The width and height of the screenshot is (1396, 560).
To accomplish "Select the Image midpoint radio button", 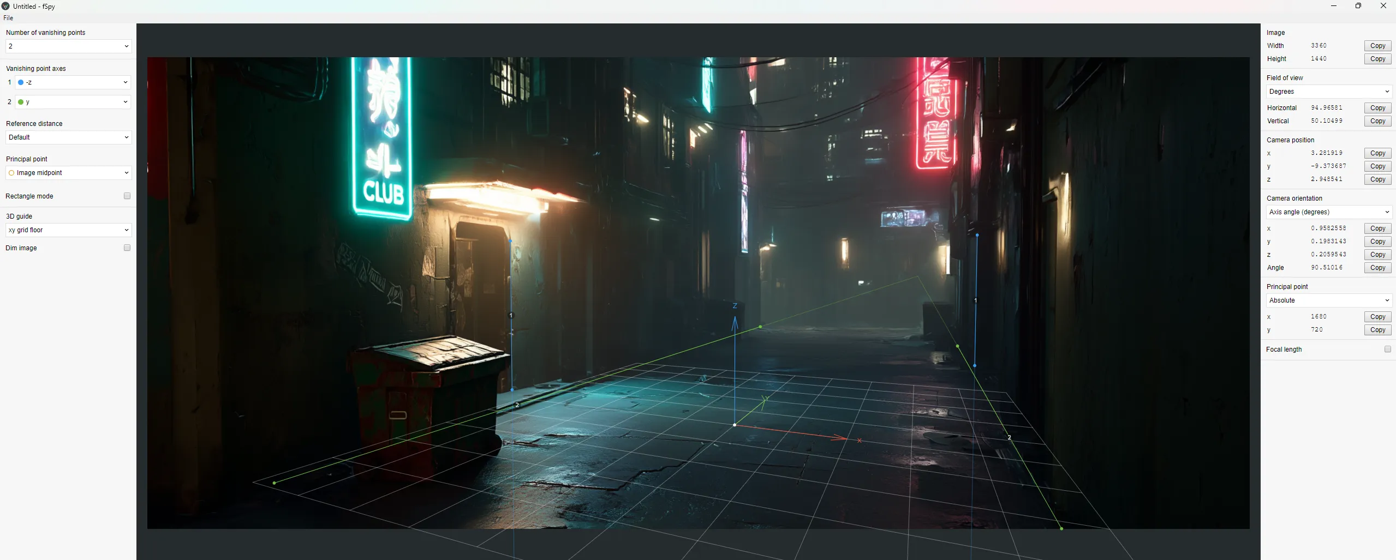I will pyautogui.click(x=11, y=173).
